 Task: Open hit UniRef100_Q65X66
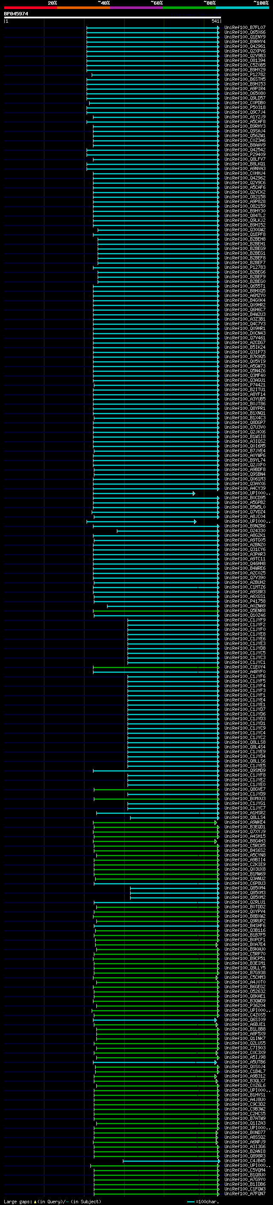point(244,32)
